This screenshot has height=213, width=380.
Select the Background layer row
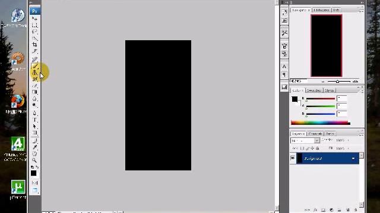(x=325, y=158)
